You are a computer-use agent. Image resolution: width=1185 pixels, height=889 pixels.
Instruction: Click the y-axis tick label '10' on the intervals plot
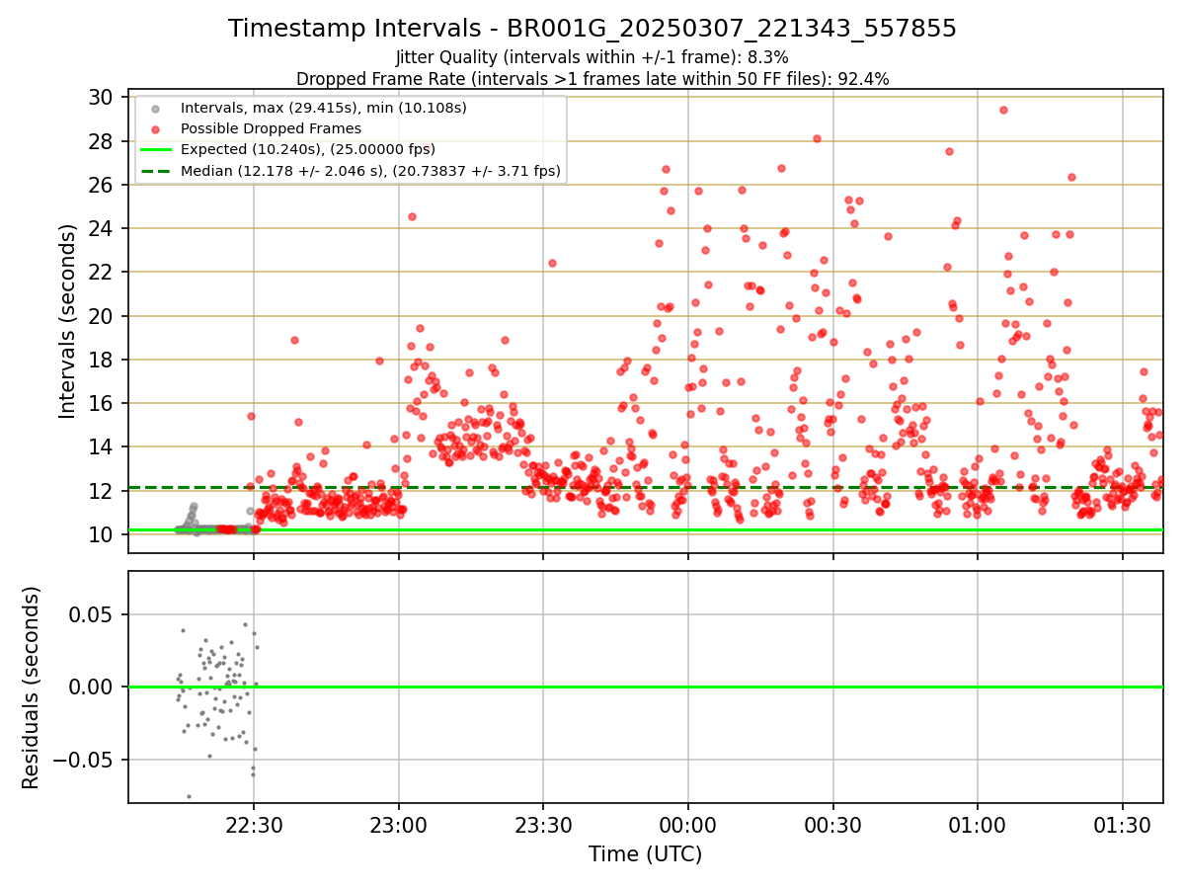100,534
